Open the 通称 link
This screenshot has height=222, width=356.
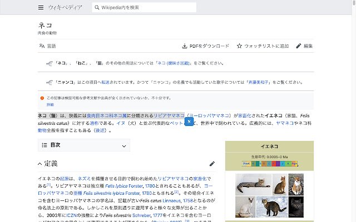point(94,123)
